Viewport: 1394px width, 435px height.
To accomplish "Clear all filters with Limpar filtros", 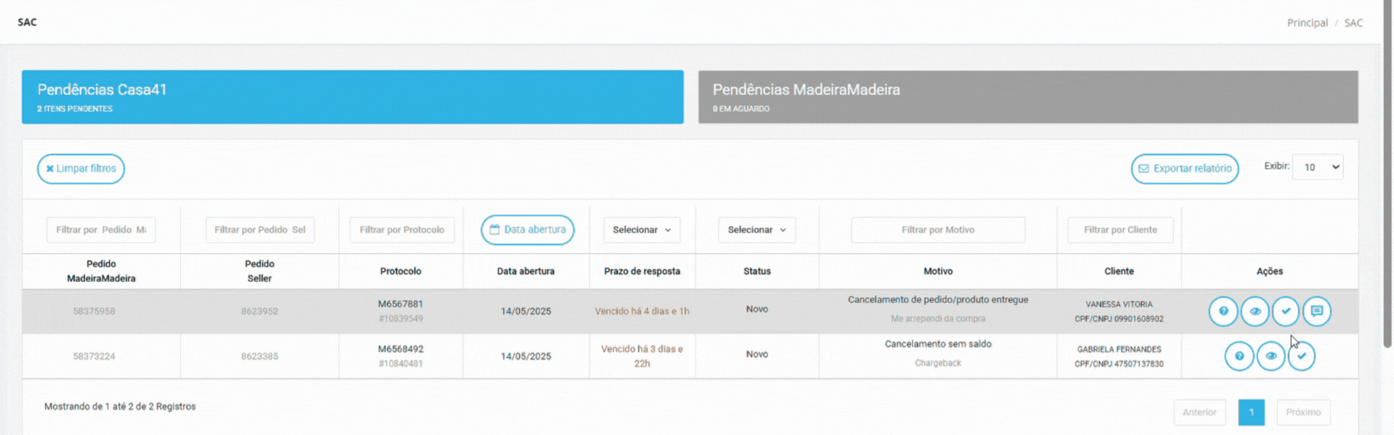I will click(81, 169).
